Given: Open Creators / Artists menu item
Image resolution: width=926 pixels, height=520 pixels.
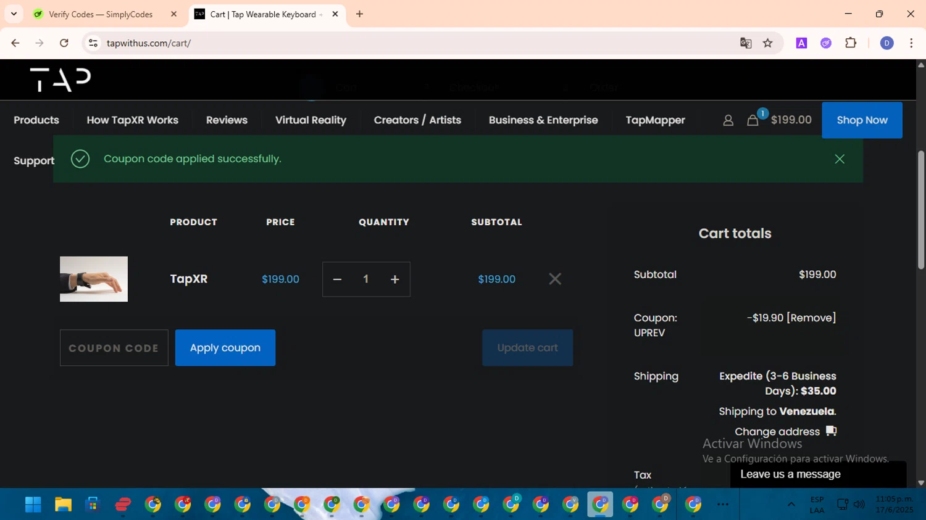Looking at the screenshot, I should [417, 120].
